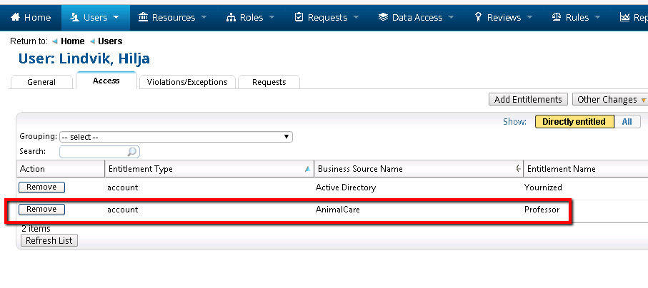Click the Resources building icon
648x288 pixels.
[x=144, y=17]
